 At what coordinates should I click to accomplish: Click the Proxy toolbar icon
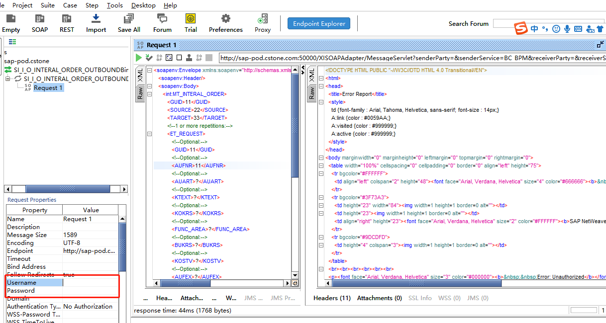(x=263, y=23)
